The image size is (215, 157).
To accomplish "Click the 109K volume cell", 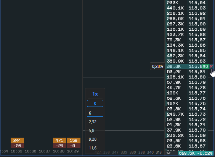I will click(x=172, y=93).
